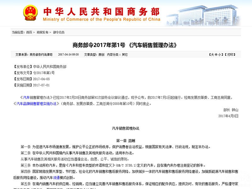Go to 首页 in the breadcrumb
This screenshot has height=189, width=252.
pyautogui.click(x=29, y=32)
